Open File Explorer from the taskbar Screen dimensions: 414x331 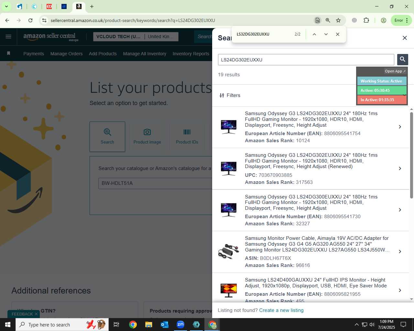tap(148, 325)
